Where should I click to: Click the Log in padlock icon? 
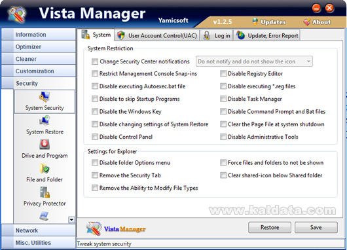(207, 35)
